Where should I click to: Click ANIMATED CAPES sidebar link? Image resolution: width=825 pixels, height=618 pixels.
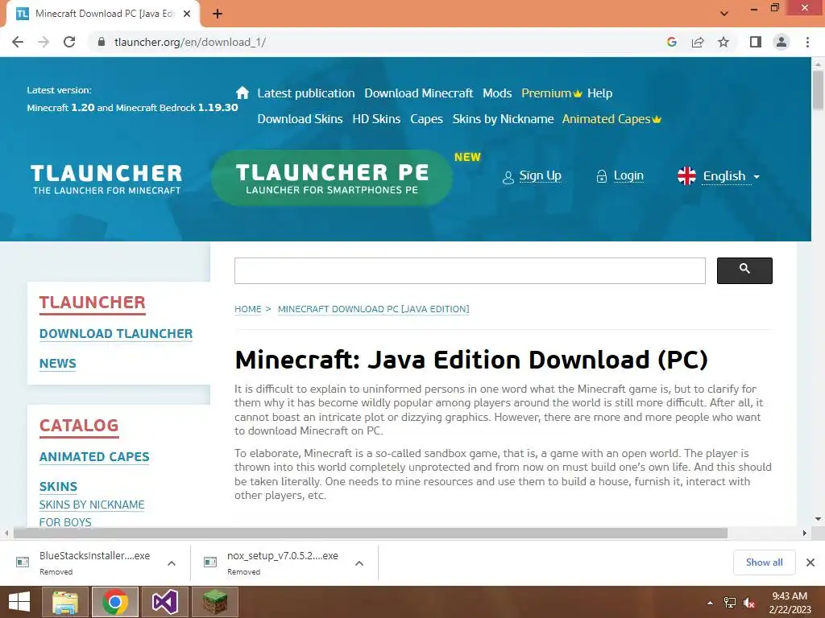(x=94, y=457)
